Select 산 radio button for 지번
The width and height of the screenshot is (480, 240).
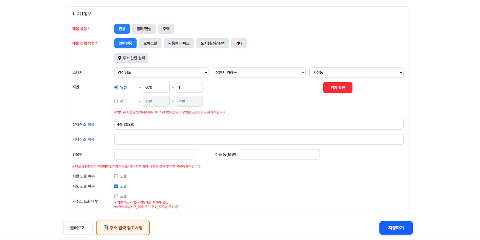click(116, 101)
